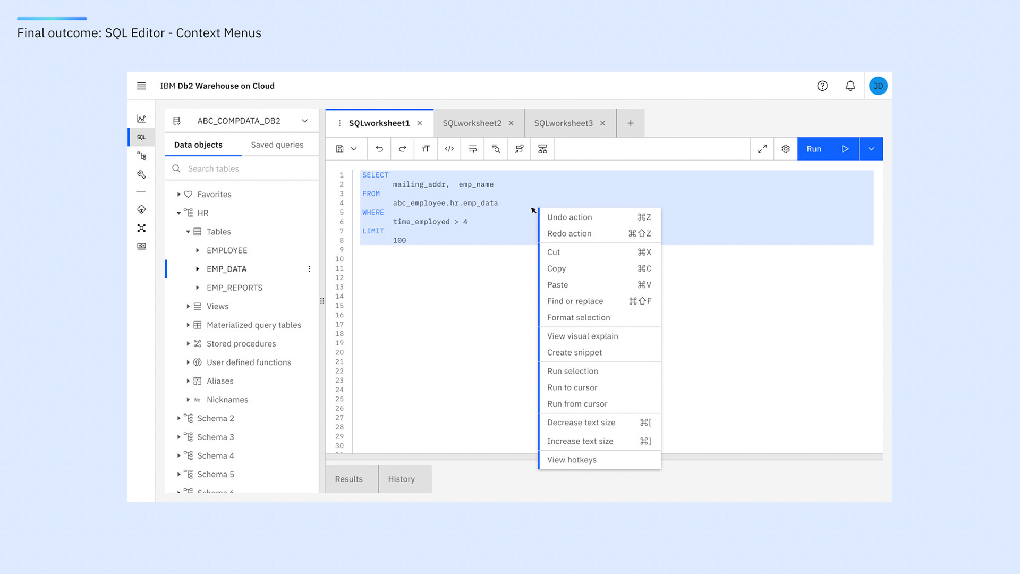Open the History panel
Screen dimensions: 1020x574
click(402, 479)
